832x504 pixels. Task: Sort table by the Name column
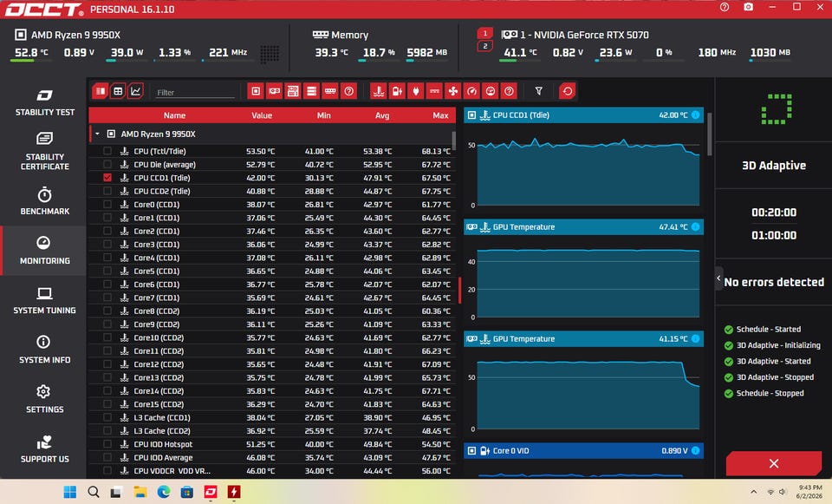pos(174,115)
